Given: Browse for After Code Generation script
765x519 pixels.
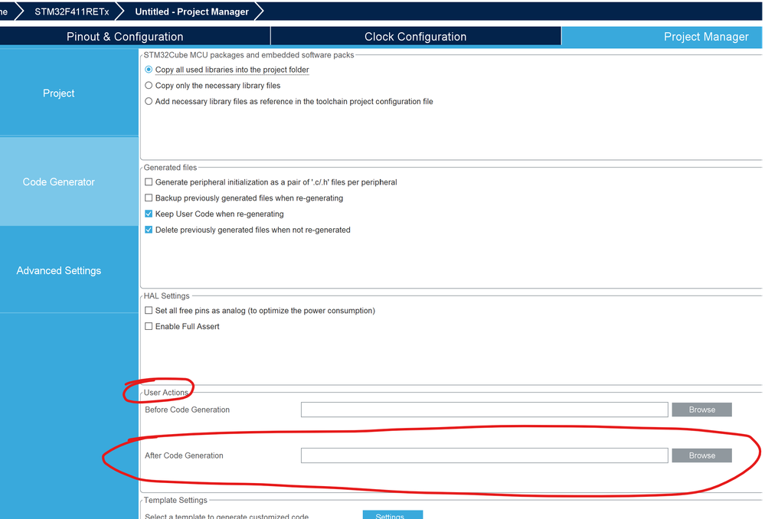Looking at the screenshot, I should click(701, 455).
